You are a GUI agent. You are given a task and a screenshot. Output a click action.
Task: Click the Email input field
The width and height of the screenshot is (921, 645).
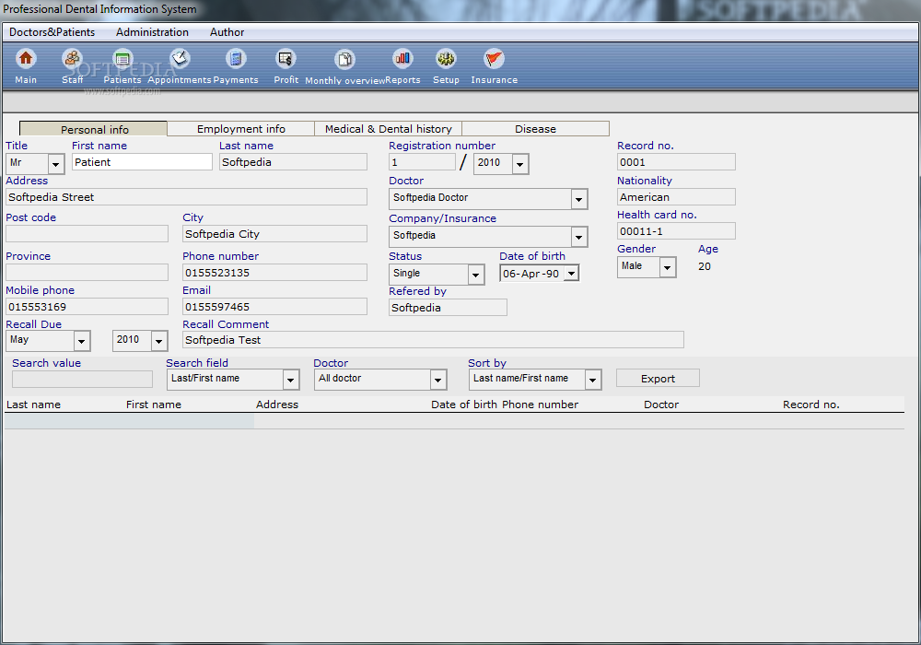pyautogui.click(x=274, y=307)
